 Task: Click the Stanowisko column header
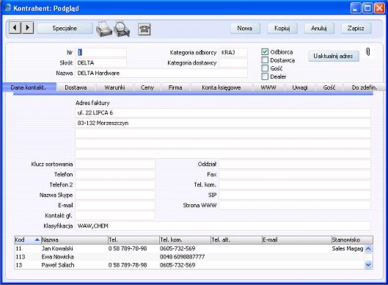pyautogui.click(x=352, y=239)
